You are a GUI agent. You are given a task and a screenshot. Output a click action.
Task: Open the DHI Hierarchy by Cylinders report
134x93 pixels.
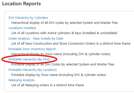[x=28, y=18]
